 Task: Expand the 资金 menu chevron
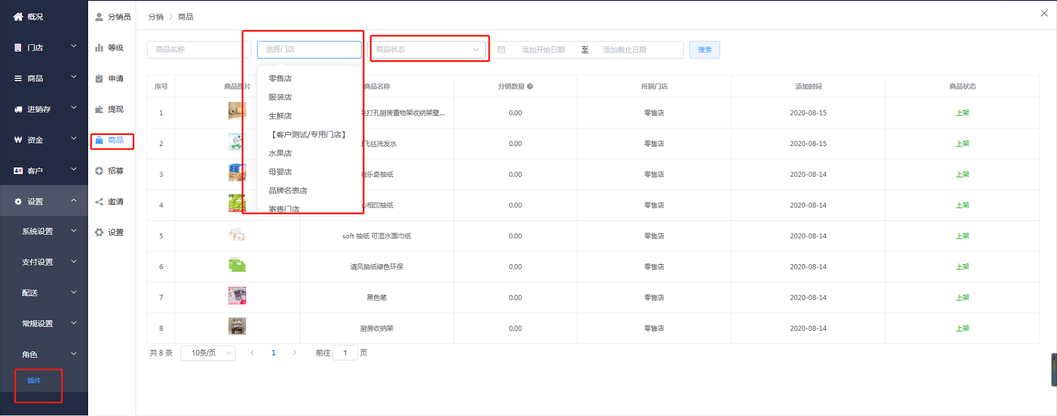click(x=74, y=138)
